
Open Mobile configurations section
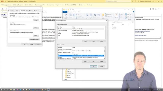click(18, 5)
